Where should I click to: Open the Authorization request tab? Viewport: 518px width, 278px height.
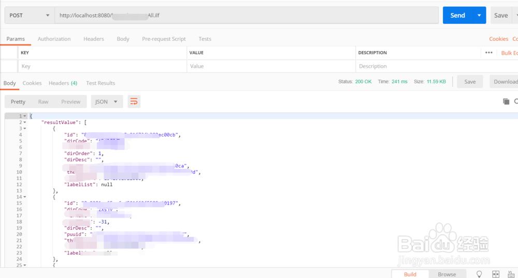pos(54,39)
